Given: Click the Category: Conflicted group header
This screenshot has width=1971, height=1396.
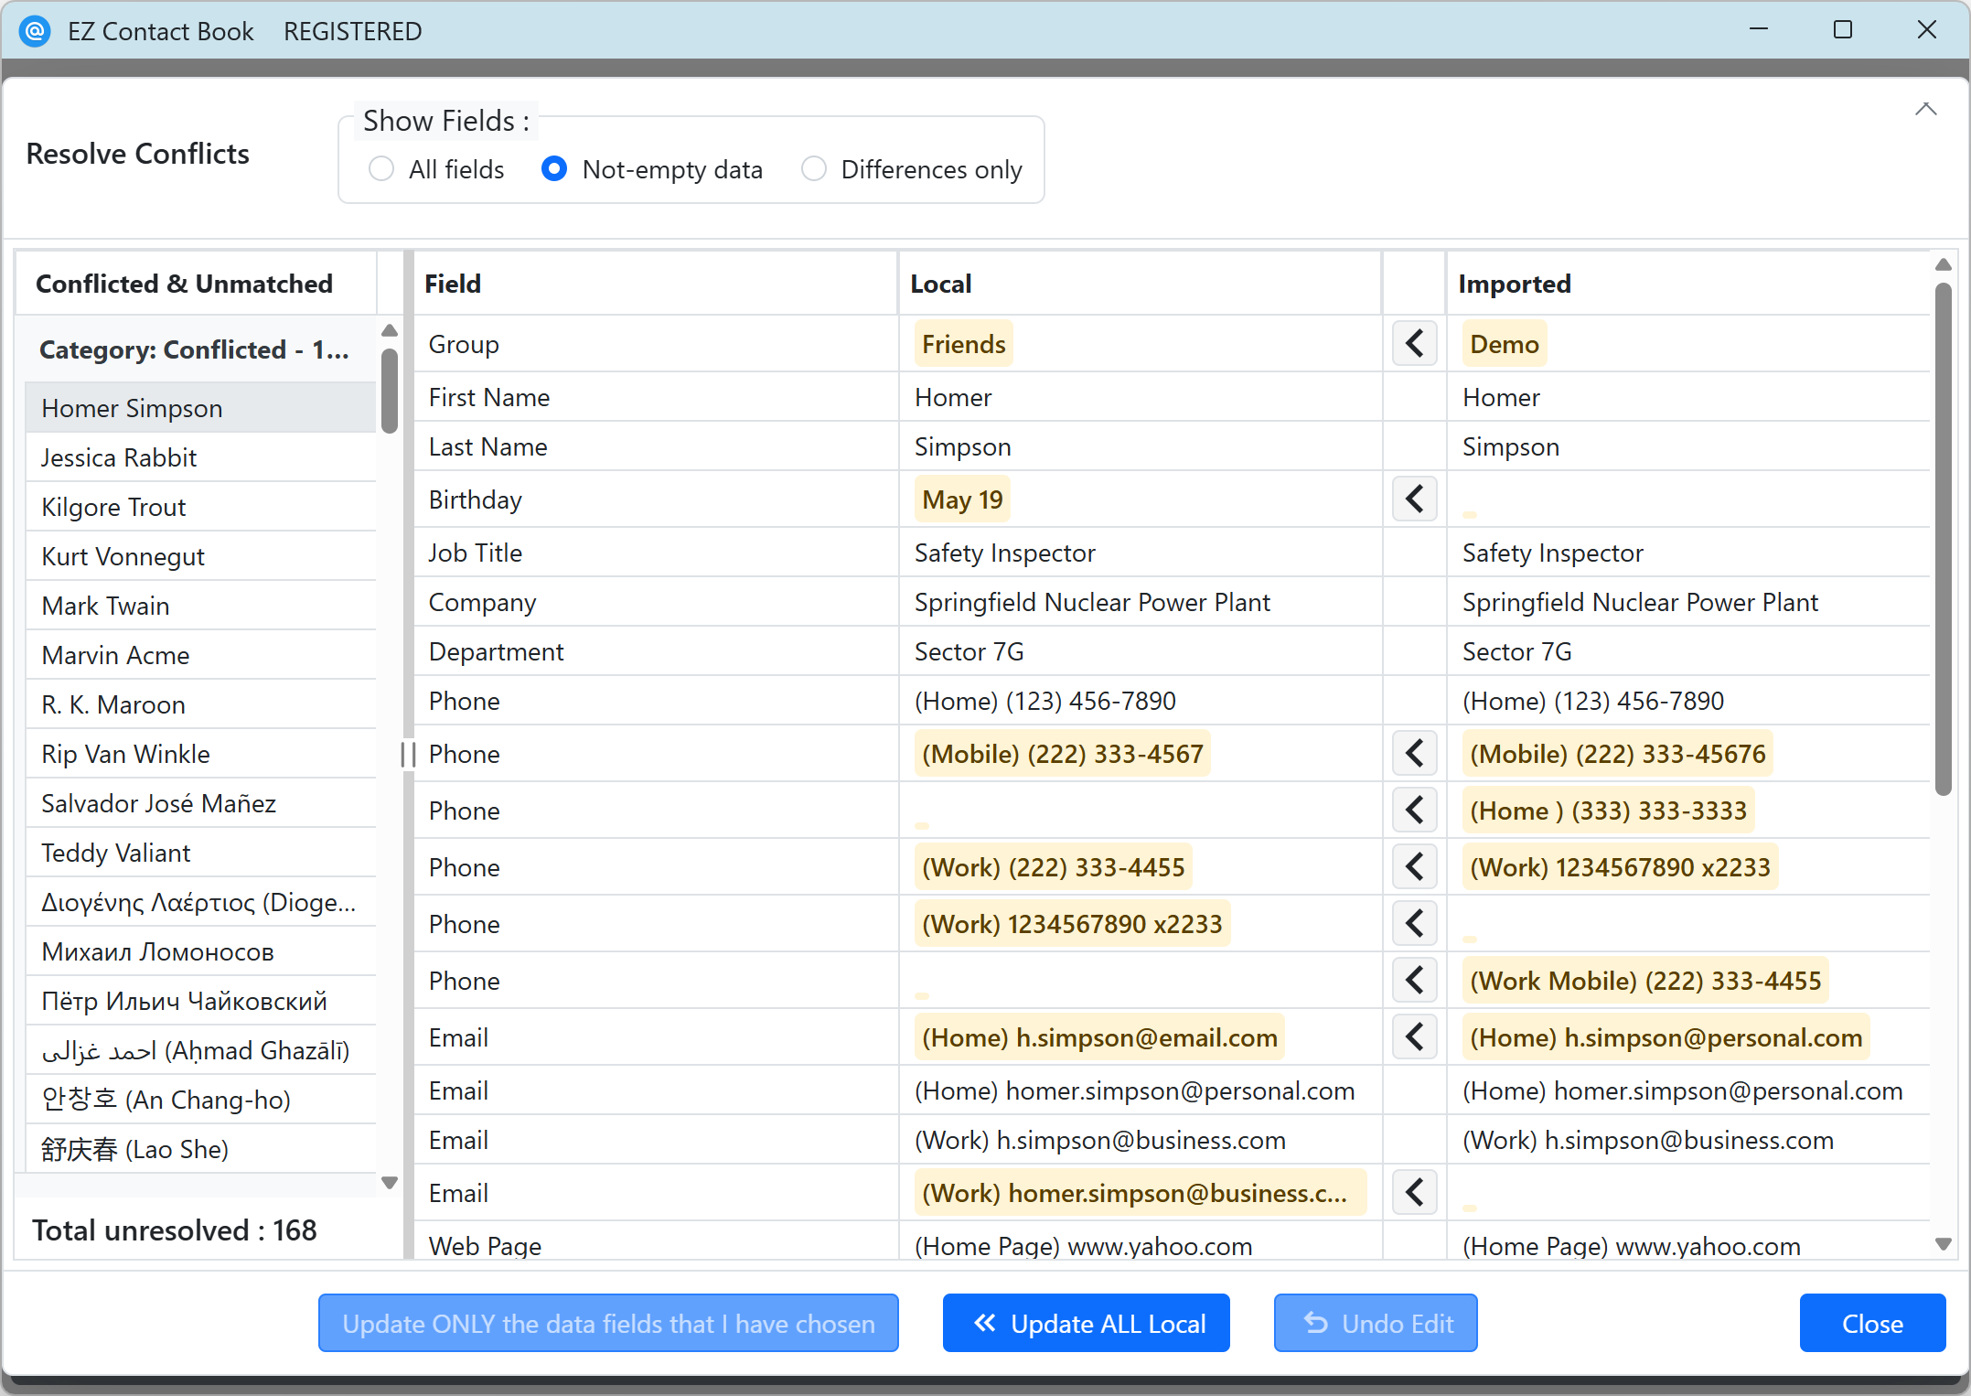Looking at the screenshot, I should (194, 349).
